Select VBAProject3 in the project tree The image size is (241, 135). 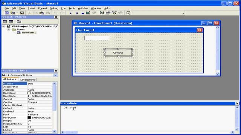point(34,26)
